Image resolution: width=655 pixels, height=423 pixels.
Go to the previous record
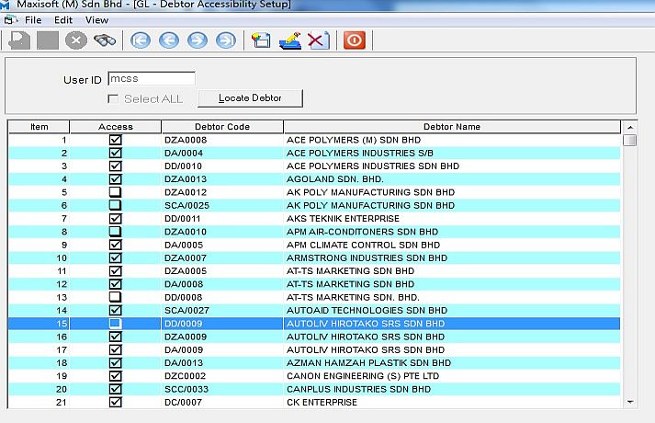click(x=169, y=40)
